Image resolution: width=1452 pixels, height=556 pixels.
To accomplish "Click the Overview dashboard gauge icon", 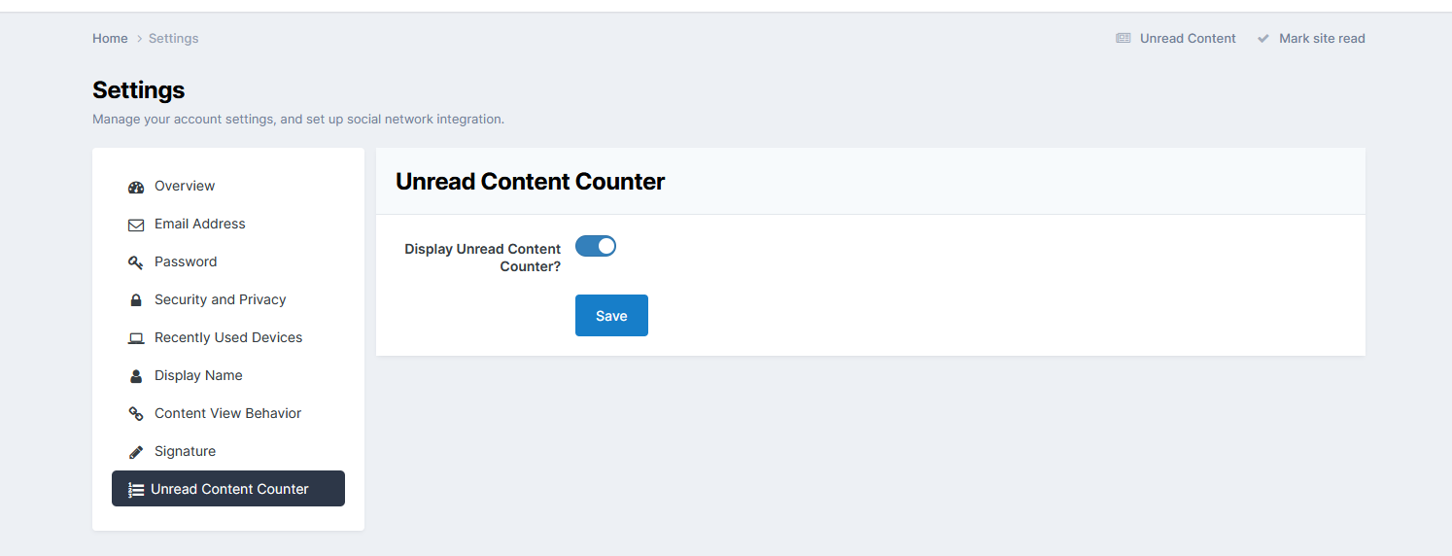I will click(x=136, y=187).
